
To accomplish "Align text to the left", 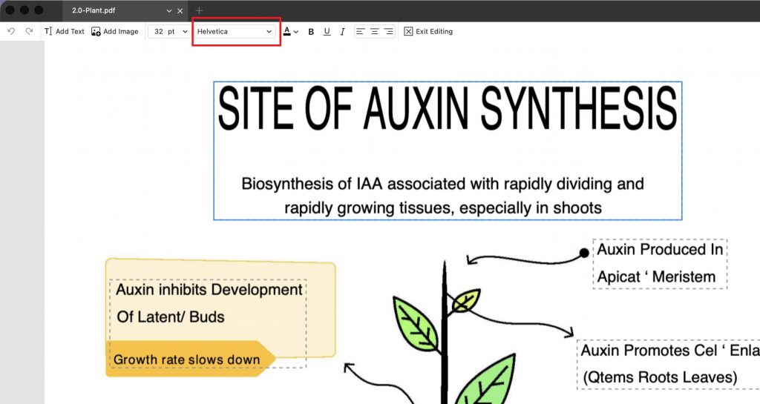I will (360, 31).
